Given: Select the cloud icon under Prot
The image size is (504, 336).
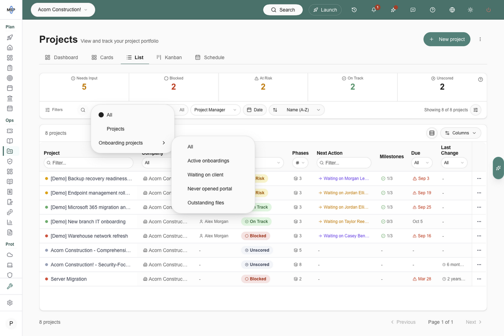Looking at the screenshot, I should pos(10,255).
